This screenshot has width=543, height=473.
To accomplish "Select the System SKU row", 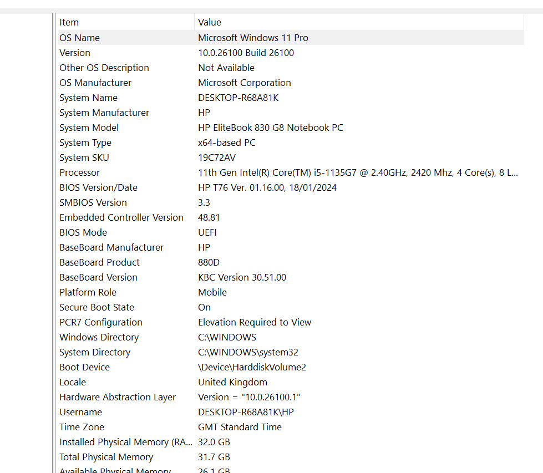I will point(291,157).
